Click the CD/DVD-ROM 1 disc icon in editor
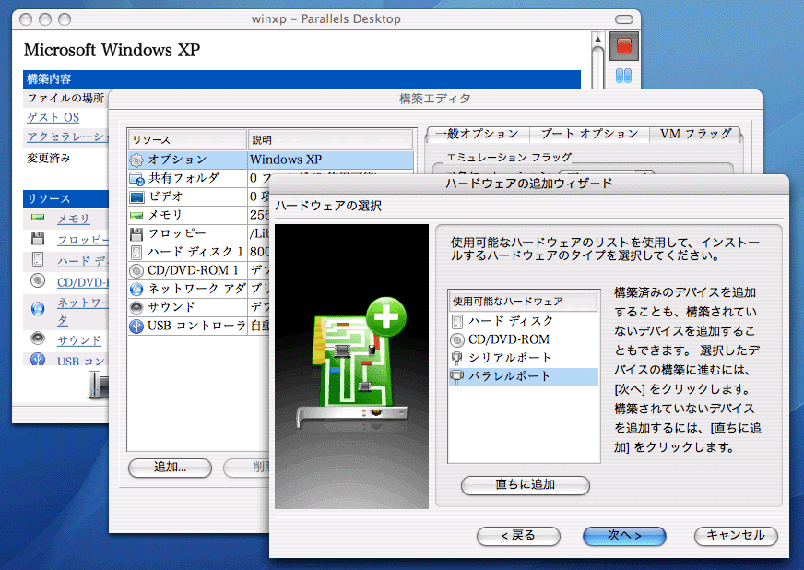This screenshot has width=804, height=570. pyautogui.click(x=136, y=270)
